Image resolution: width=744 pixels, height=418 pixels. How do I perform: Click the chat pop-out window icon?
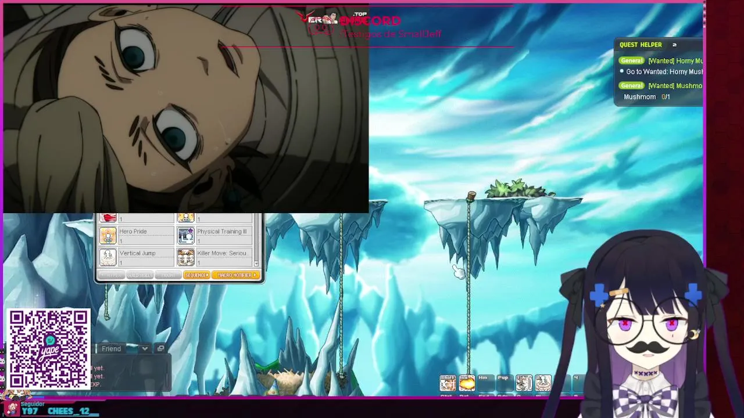click(x=160, y=348)
